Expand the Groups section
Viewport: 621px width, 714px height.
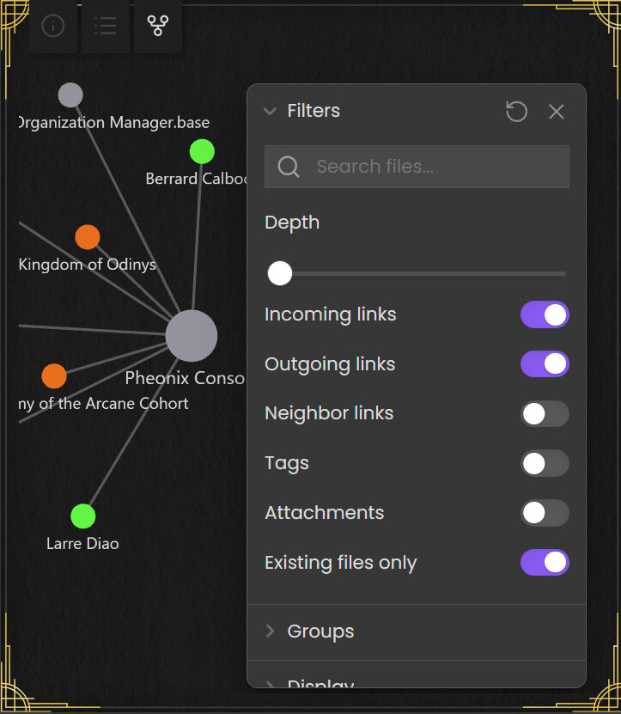point(320,632)
